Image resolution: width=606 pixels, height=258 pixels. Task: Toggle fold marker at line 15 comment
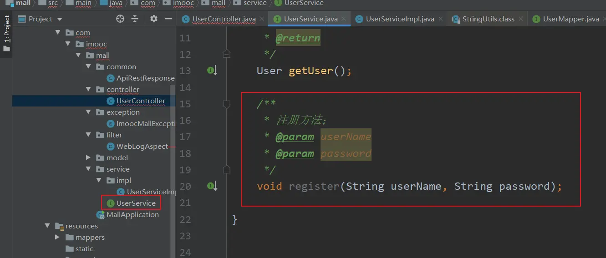pos(227,104)
